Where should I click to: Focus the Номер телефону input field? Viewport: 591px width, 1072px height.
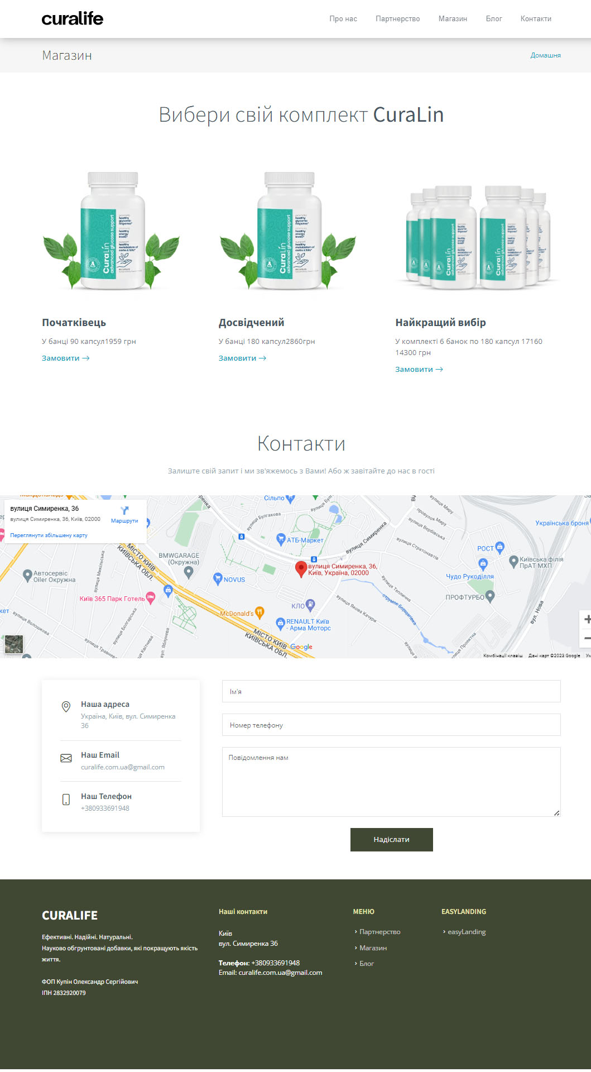pyautogui.click(x=391, y=725)
